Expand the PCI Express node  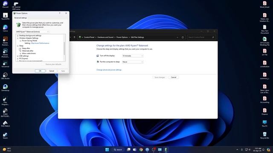click(x=17, y=59)
